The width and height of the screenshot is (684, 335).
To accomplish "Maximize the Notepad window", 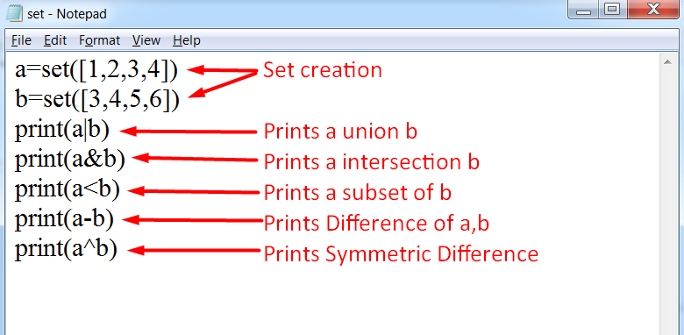I will 613,11.
